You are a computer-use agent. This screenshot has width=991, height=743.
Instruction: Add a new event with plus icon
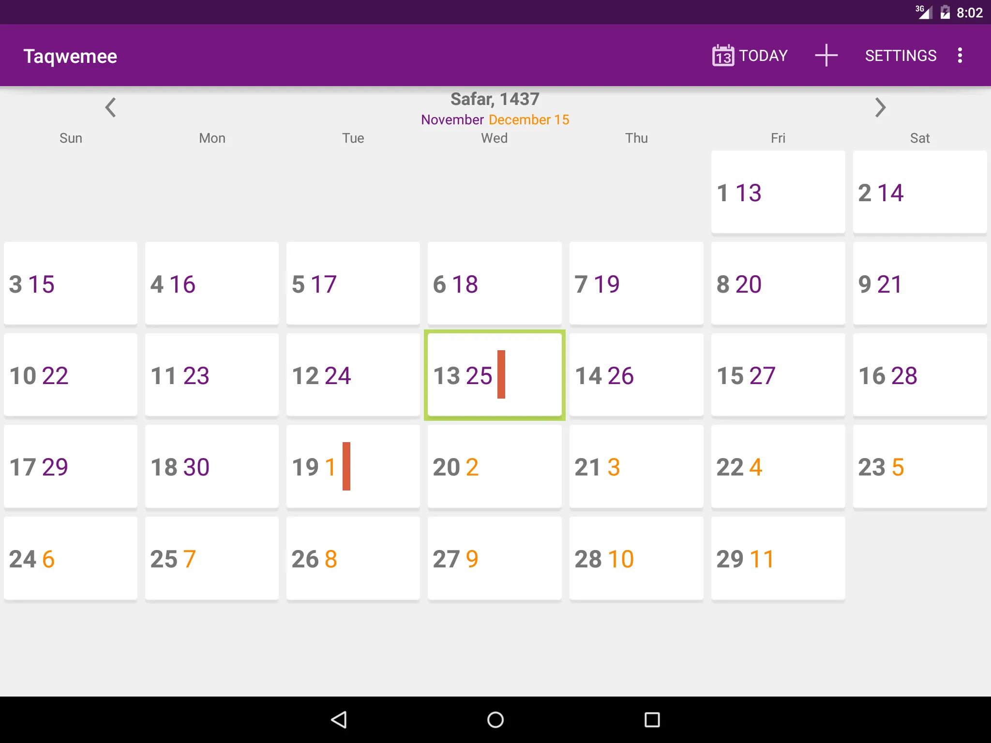(x=826, y=55)
